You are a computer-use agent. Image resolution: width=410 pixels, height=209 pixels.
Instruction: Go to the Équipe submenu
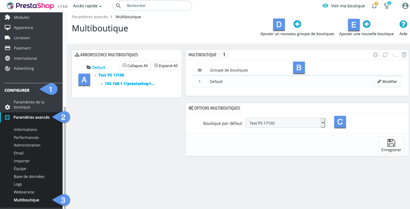coord(20,169)
